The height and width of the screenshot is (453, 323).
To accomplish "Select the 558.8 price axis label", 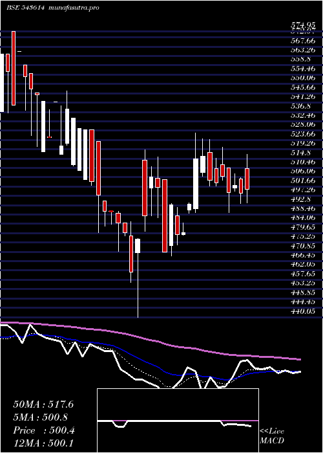I will tap(300, 60).
